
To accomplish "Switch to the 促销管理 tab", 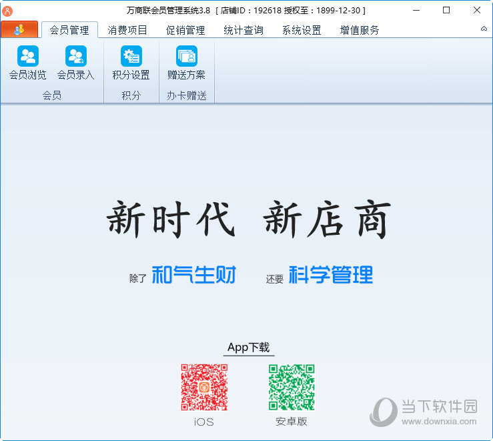I will point(185,30).
